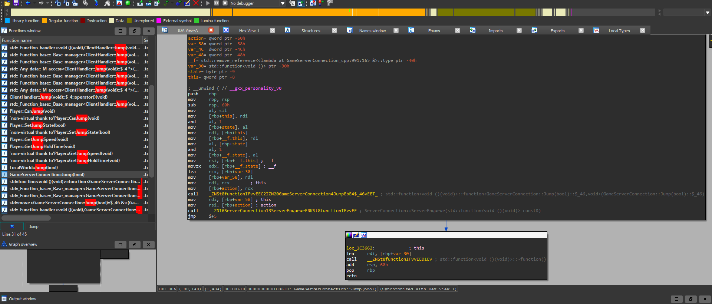Click the green circle toolbar icon

[128, 3]
